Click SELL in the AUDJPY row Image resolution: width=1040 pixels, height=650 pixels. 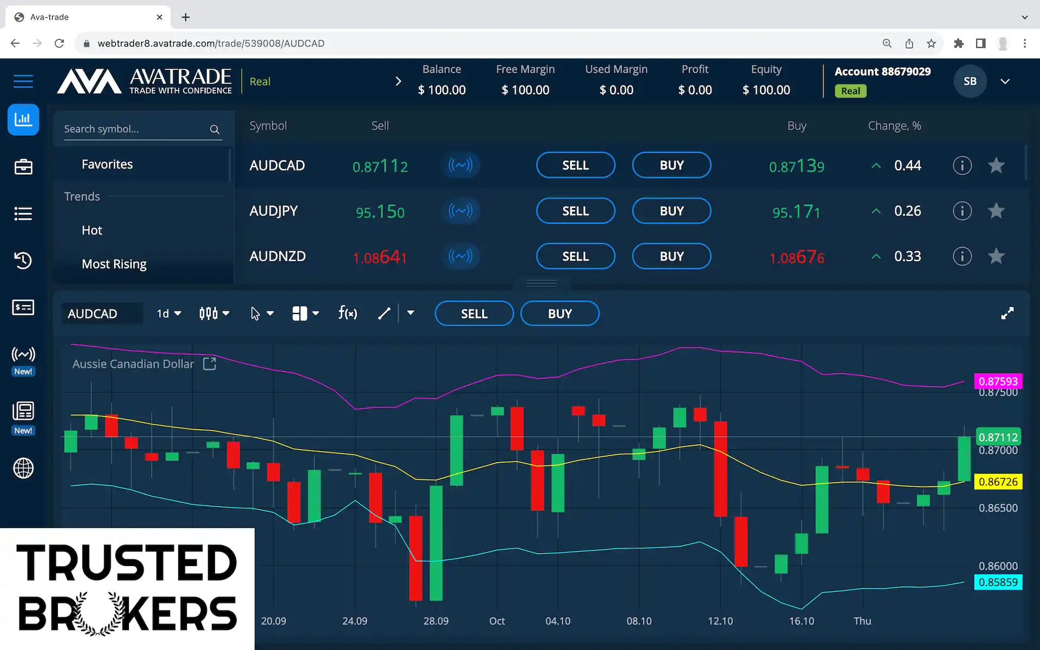pos(575,211)
